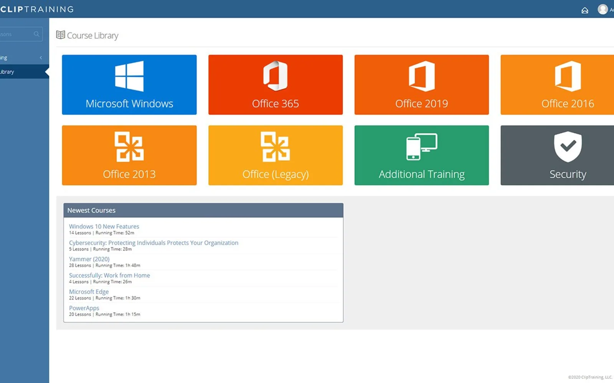Image resolution: width=614 pixels, height=383 pixels.
Task: Click '5 Lessons | Running Time: 28m' text
Action: tap(101, 249)
